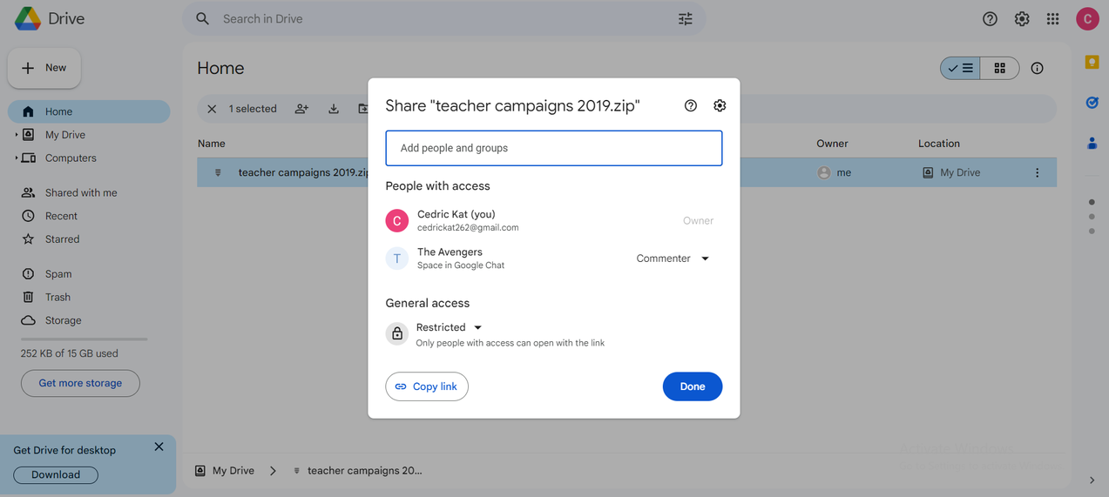Click the Owner column header
This screenshot has height=497, width=1109.
click(x=832, y=144)
